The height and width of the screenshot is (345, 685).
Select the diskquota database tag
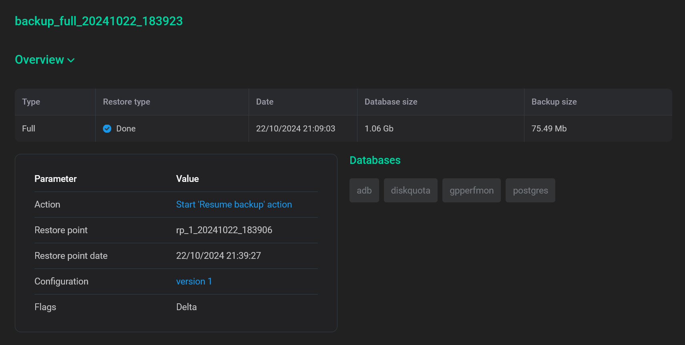tap(411, 190)
